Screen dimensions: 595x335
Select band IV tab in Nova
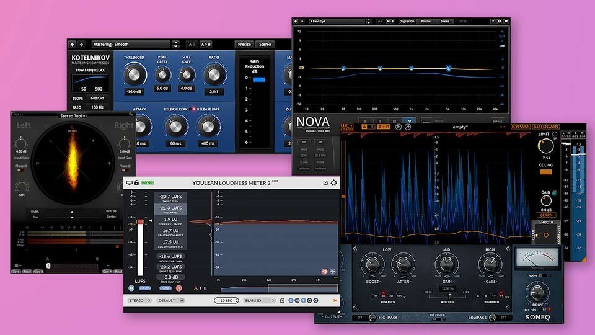409,121
